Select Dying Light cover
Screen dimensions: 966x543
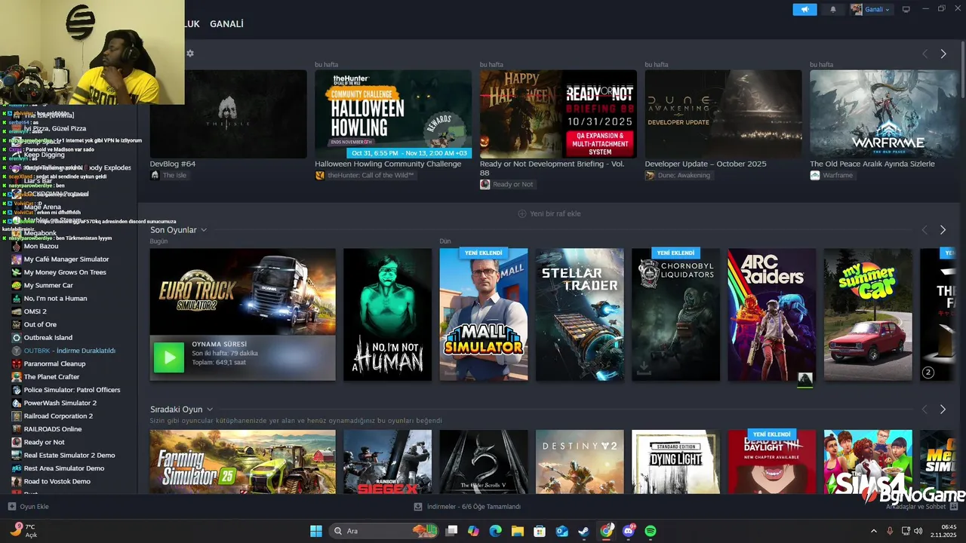(676, 462)
